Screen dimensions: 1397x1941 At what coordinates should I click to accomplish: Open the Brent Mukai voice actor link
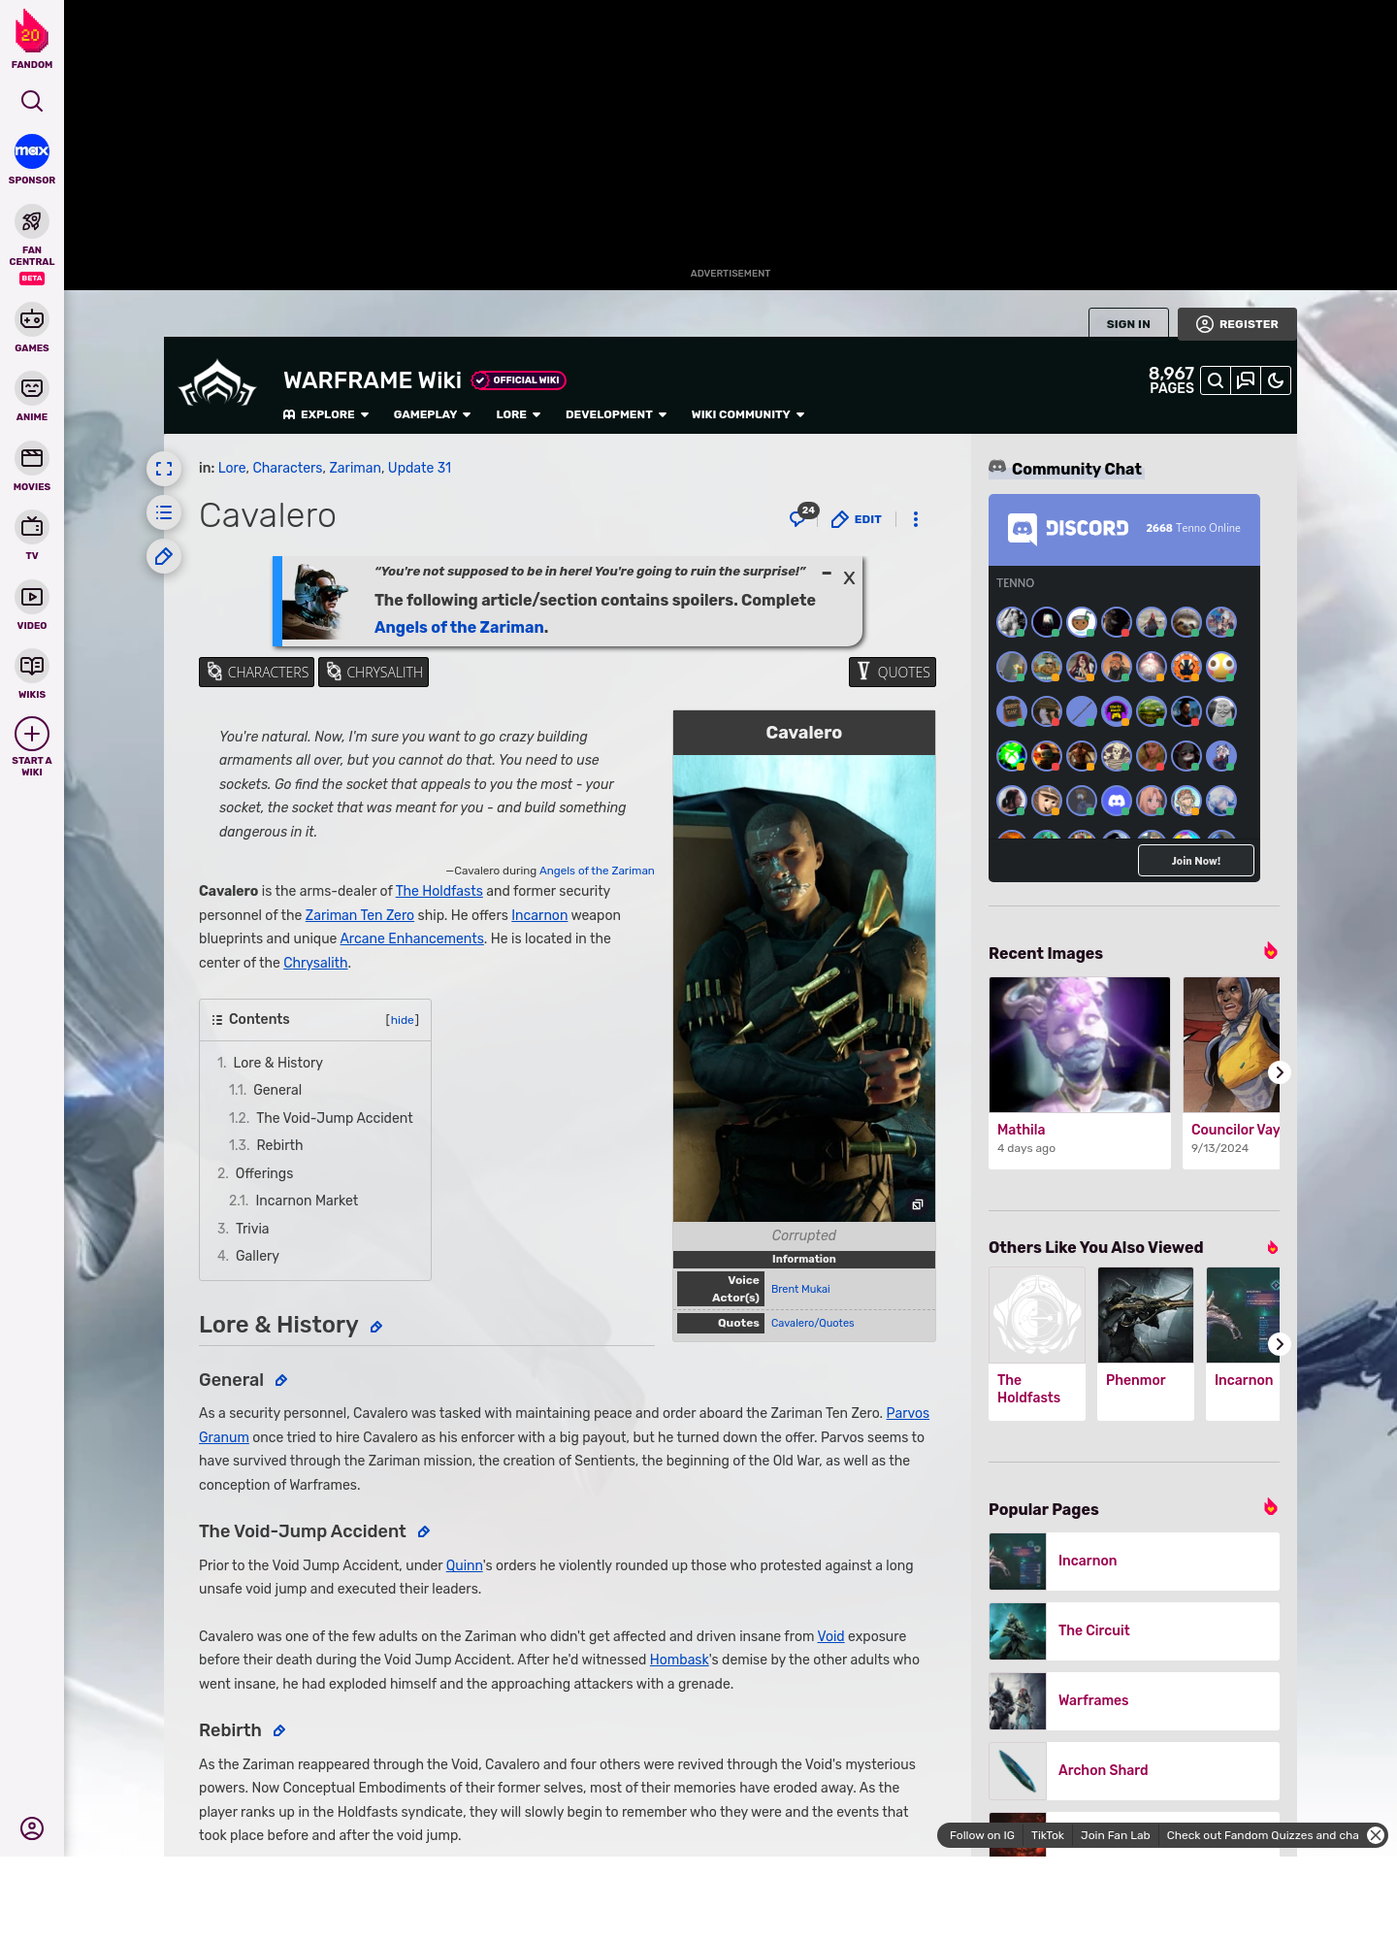point(800,1289)
